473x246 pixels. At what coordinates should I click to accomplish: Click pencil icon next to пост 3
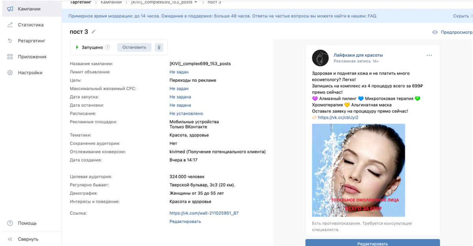point(93,31)
